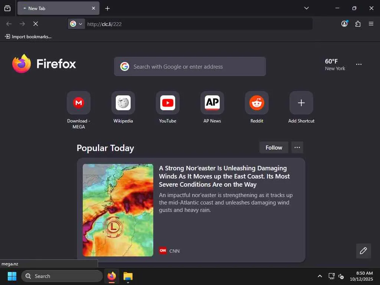Click the Popular Today heading
The image size is (380, 285).
(x=105, y=148)
